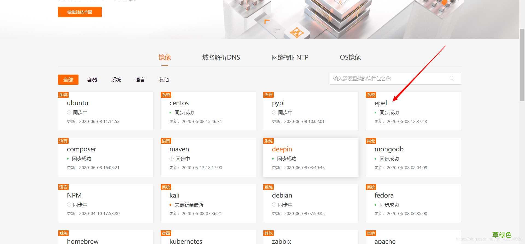Click update time 2020-06-08 03:40:45
The image size is (525, 244).
pyautogui.click(x=304, y=168)
